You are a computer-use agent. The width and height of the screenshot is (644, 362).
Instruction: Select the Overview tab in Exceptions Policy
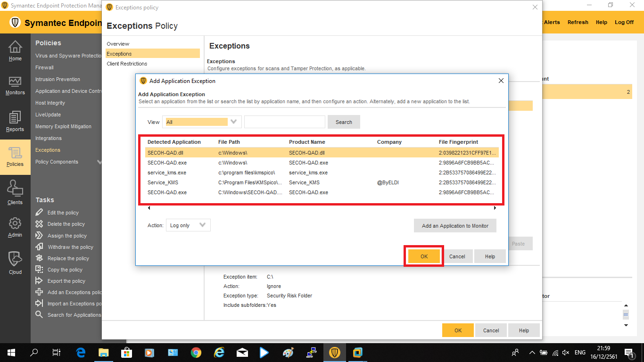(x=118, y=44)
